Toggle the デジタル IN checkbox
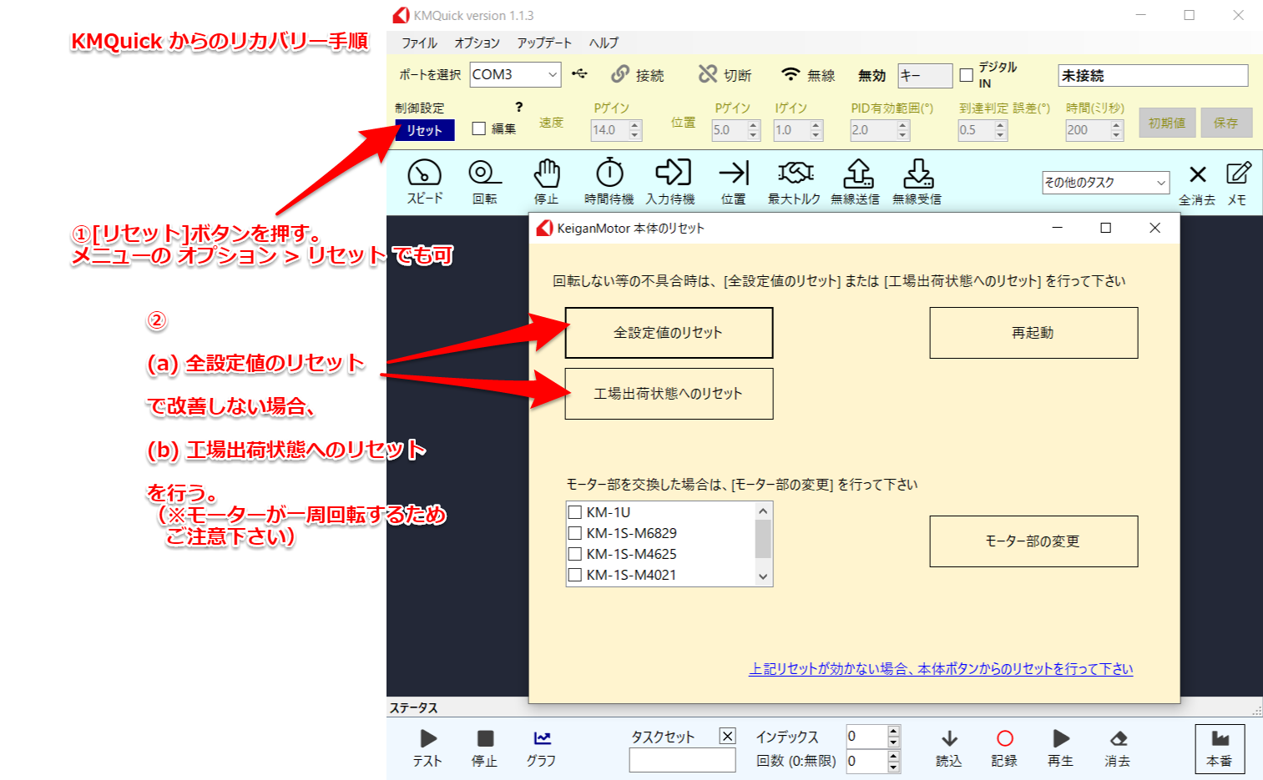1263x780 pixels. pyautogui.click(x=967, y=75)
